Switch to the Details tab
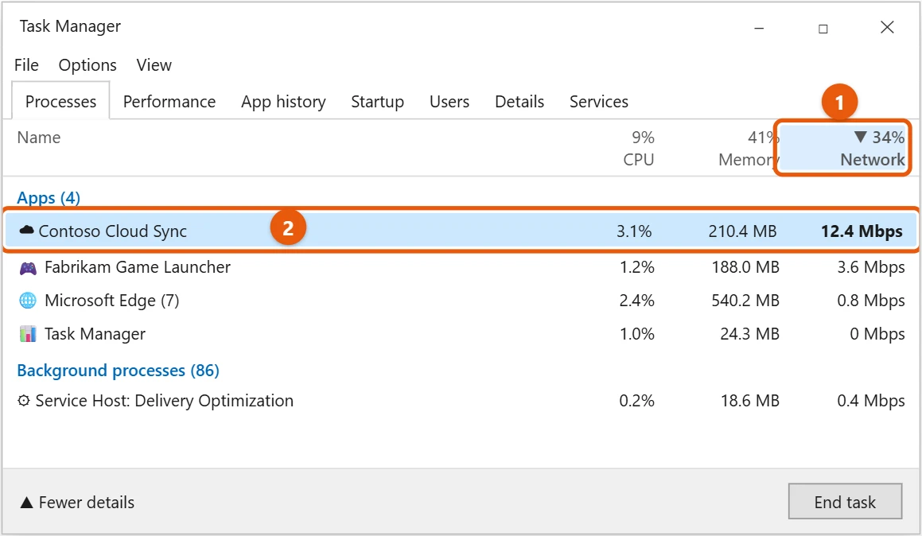The height and width of the screenshot is (536, 922). (x=519, y=102)
